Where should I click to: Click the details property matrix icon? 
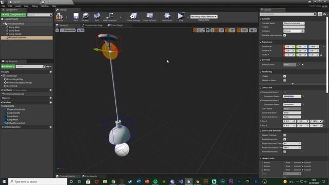tap(320, 14)
